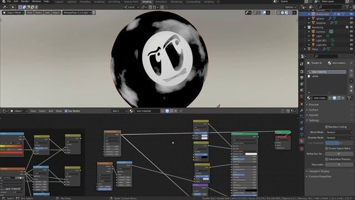This screenshot has height=200, width=355.
Task: Open the Edit menu
Action: (x=16, y=1)
